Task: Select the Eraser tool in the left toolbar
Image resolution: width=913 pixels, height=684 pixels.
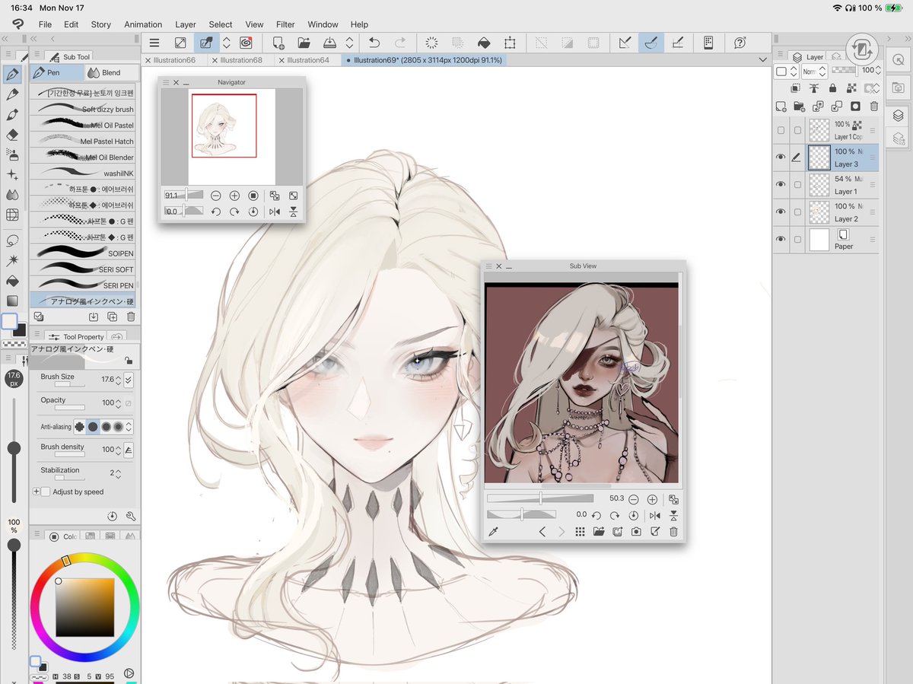Action: coord(12,135)
